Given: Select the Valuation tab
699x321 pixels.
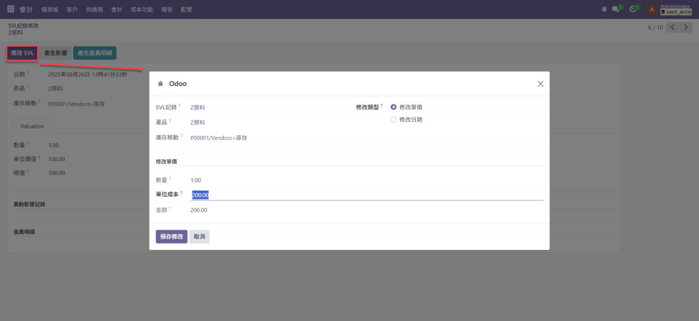Looking at the screenshot, I should 32,126.
